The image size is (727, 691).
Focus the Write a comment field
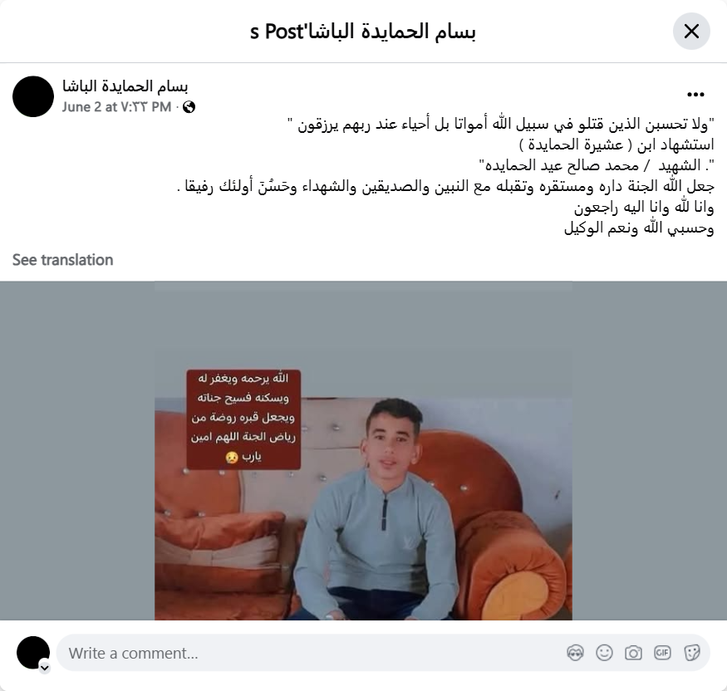tap(383, 653)
